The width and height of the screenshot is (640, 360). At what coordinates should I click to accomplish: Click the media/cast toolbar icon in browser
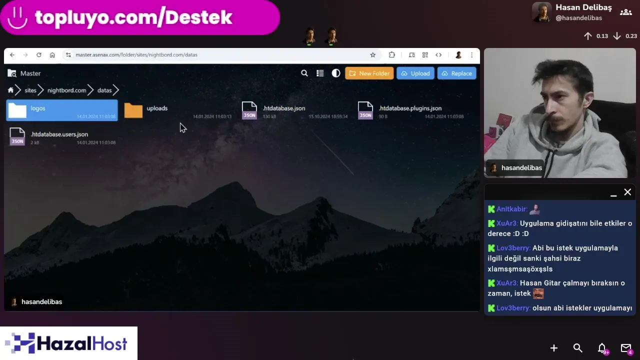411,55
